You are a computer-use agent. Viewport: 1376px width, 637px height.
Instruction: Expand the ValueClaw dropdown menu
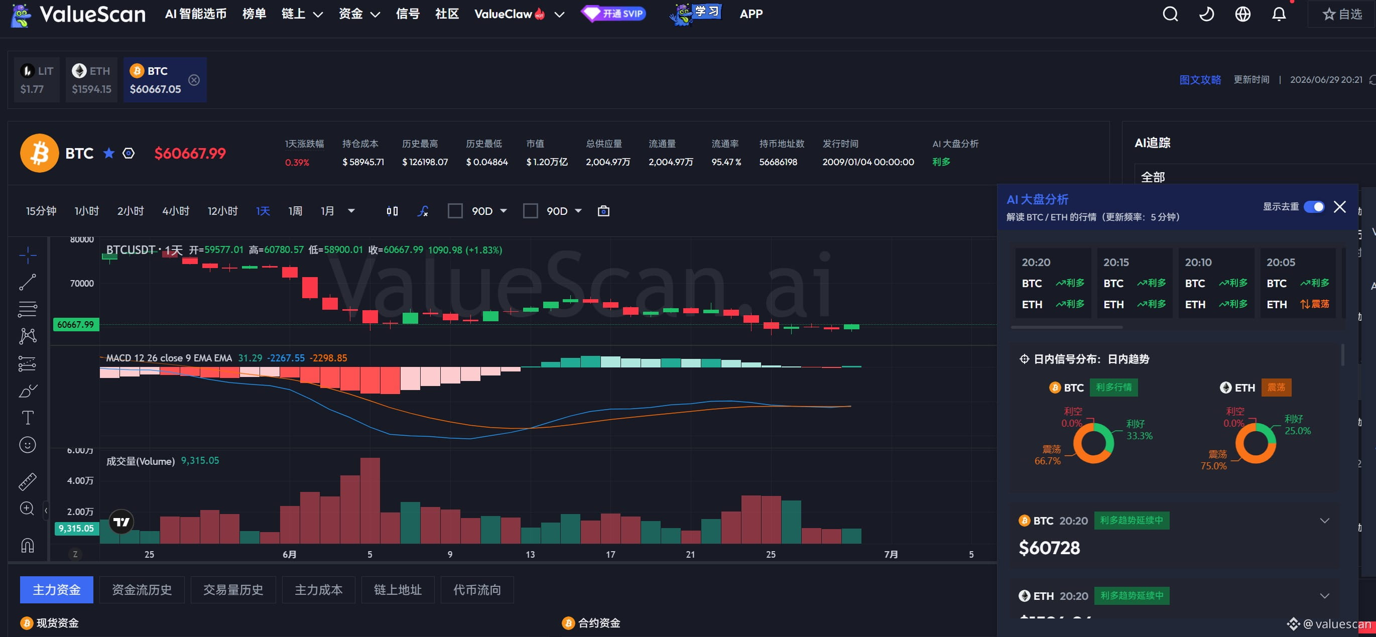[x=519, y=14]
